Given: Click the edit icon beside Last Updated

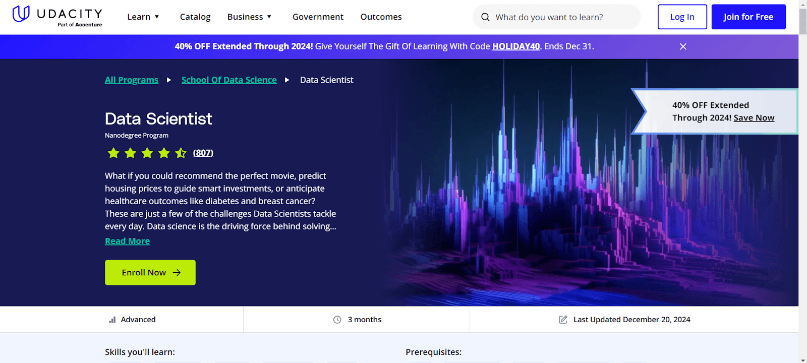Looking at the screenshot, I should coord(563,320).
